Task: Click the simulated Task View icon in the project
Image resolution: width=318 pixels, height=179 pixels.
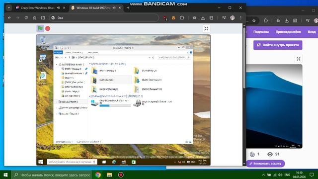Action: pos(104,162)
